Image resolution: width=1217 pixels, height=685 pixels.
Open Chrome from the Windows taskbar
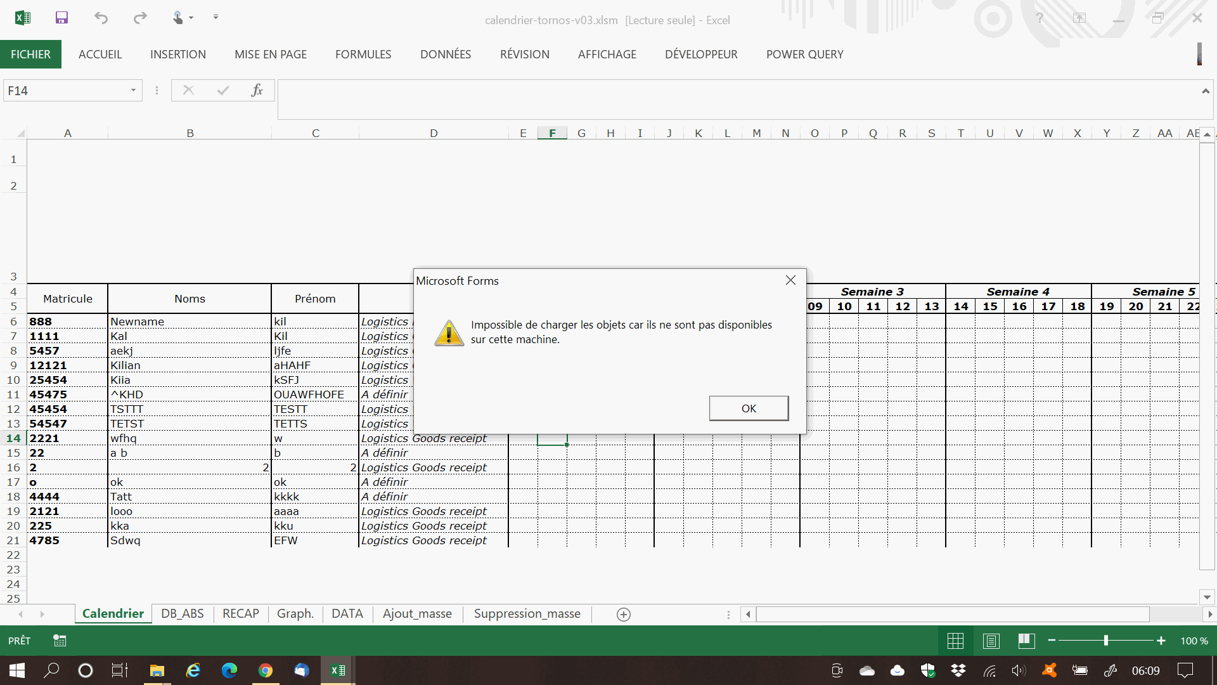click(266, 670)
